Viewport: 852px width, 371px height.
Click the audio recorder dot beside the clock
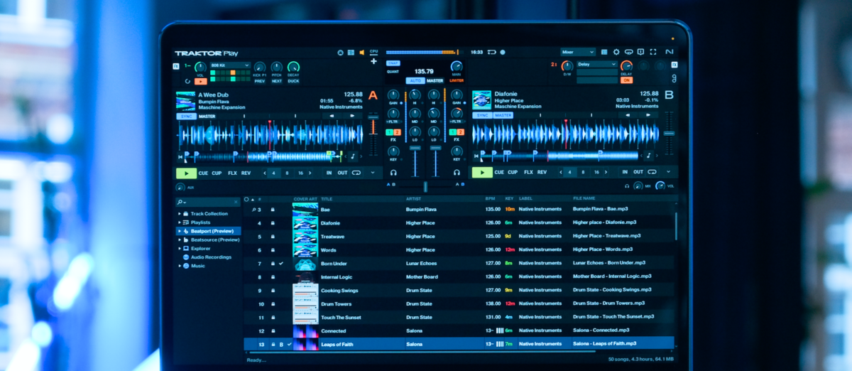503,52
